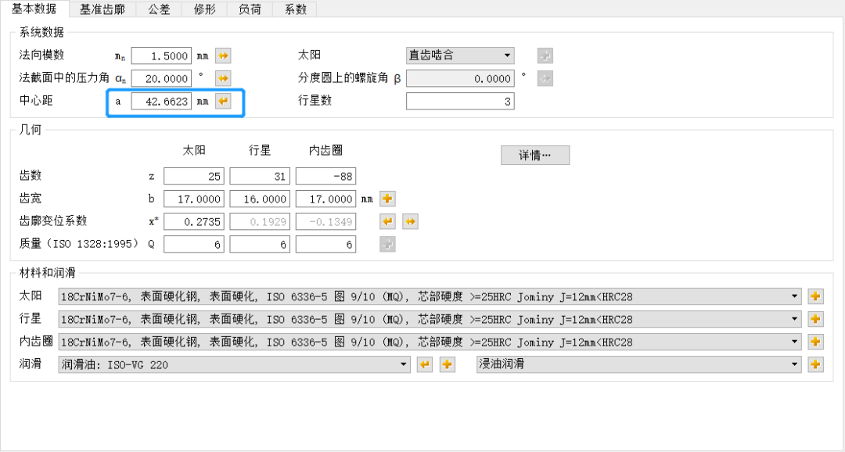The width and height of the screenshot is (845, 452).
Task: Click the orange return arrow beside 中心距
Action: click(x=221, y=100)
